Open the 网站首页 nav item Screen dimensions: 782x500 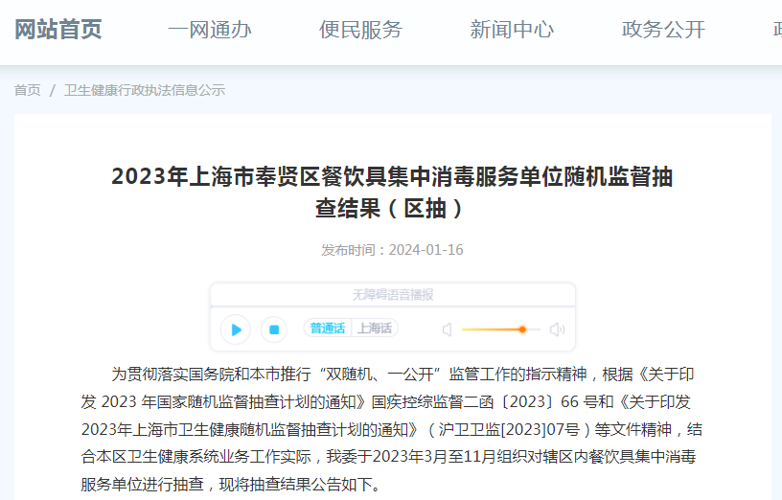tap(57, 30)
